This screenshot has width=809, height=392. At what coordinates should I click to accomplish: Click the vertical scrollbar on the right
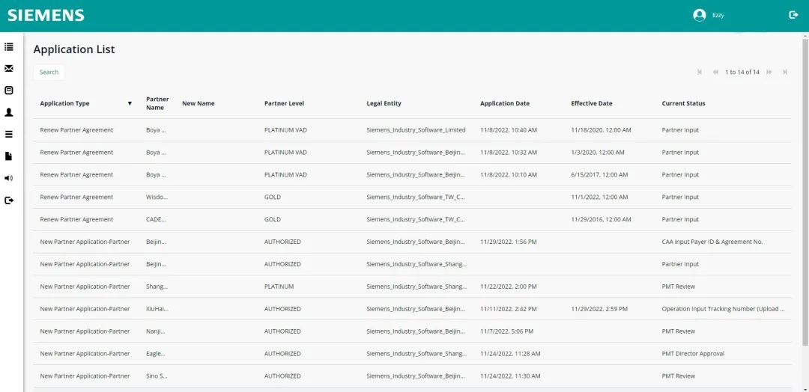pyautogui.click(x=805, y=191)
